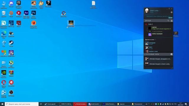The height and width of the screenshot is (106, 189).
Task: Open the Control Panel desktop icon
Action: pyautogui.click(x=4, y=64)
